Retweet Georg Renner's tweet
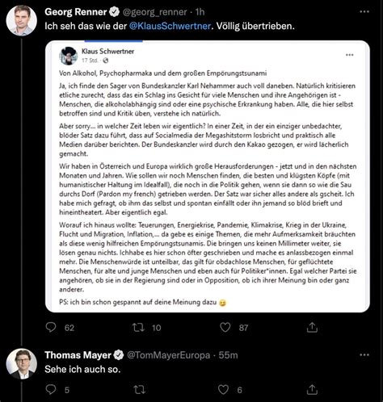Screen dimensions: 383x402 click(x=139, y=327)
